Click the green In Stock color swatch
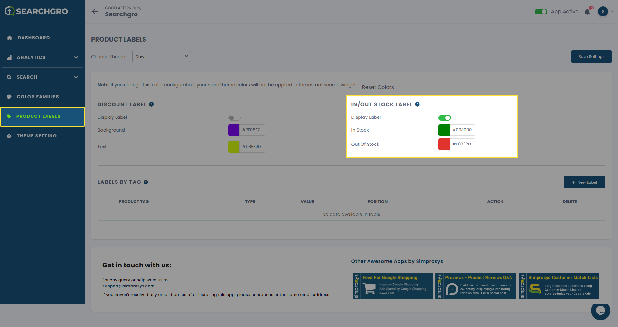This screenshot has width=618, height=327. [x=444, y=130]
